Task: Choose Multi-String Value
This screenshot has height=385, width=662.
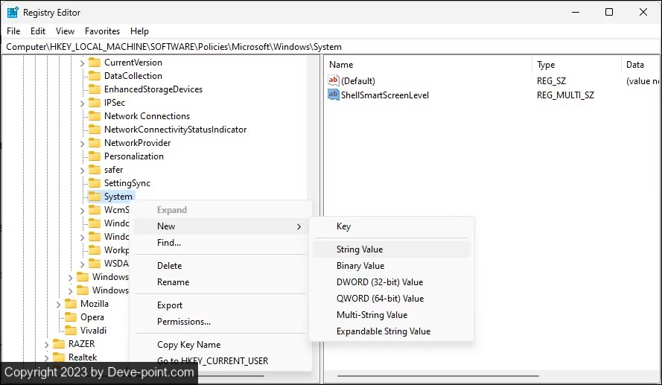Action: pos(392,315)
